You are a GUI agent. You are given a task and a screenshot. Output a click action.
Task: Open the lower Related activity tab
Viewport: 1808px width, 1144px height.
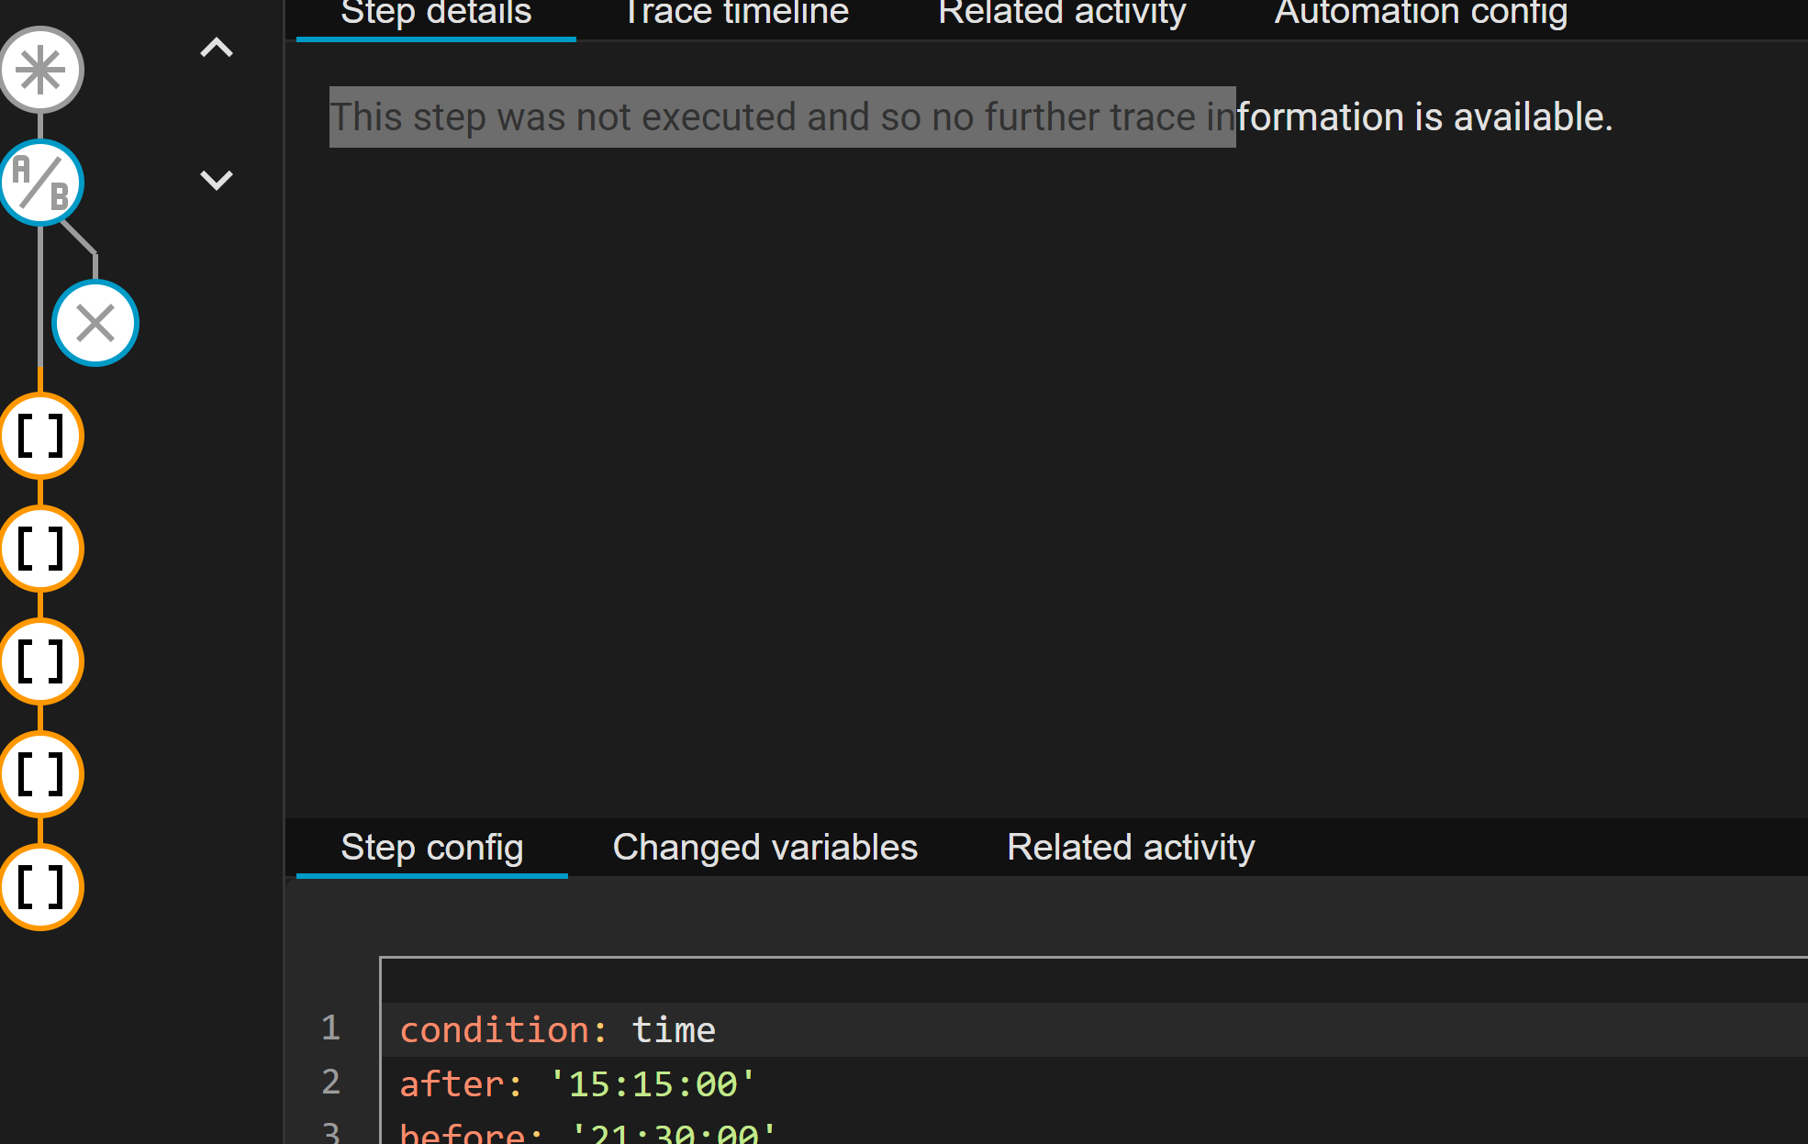[x=1131, y=847]
